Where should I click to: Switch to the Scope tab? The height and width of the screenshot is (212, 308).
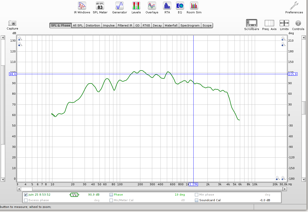pos(207,25)
